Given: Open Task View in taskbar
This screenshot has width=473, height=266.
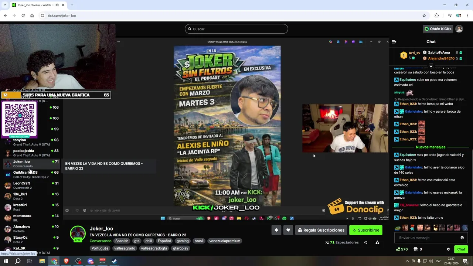Looking at the screenshot, I should tap(30, 261).
